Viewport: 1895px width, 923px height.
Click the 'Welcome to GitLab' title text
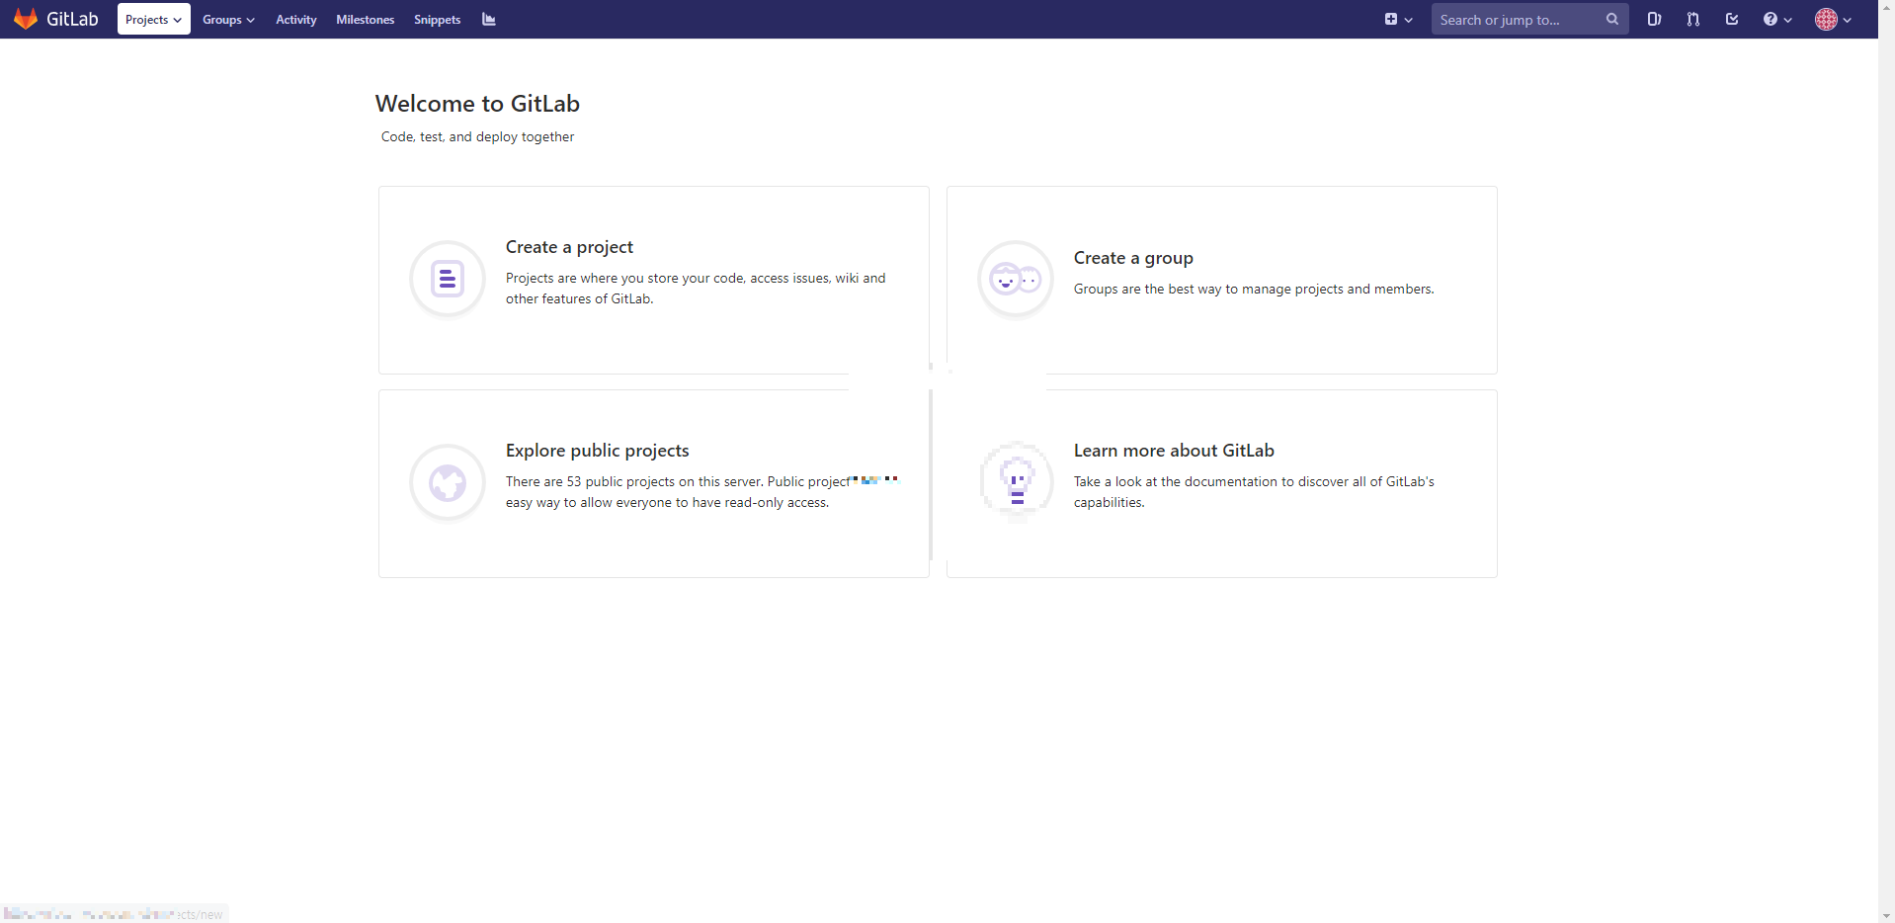click(x=477, y=104)
